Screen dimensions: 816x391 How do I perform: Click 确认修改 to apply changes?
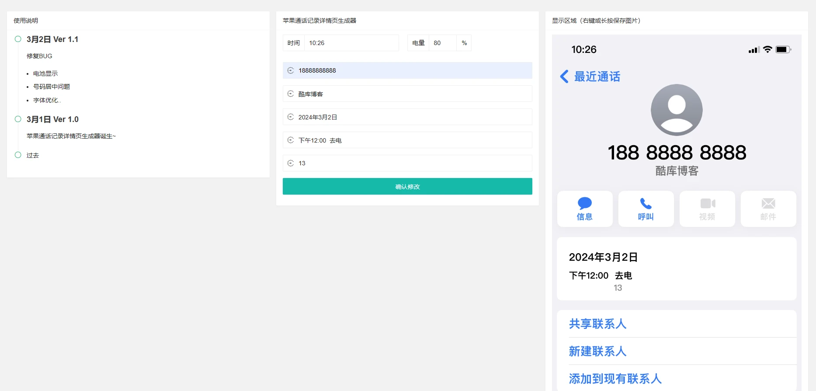(407, 186)
